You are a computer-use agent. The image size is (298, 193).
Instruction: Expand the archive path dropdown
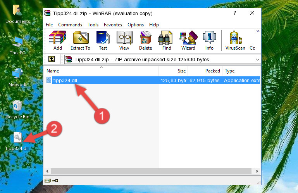(x=258, y=60)
